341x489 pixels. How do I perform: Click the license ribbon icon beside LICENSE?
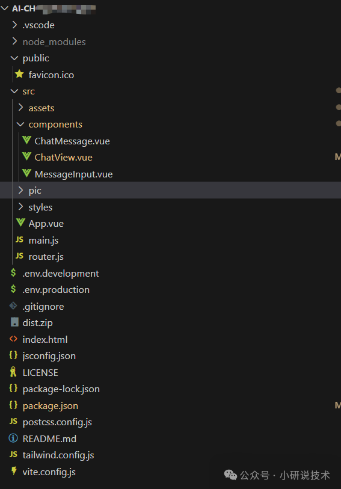pyautogui.click(x=13, y=372)
